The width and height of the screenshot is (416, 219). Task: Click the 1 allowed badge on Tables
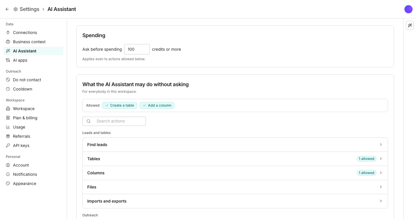pyautogui.click(x=367, y=159)
